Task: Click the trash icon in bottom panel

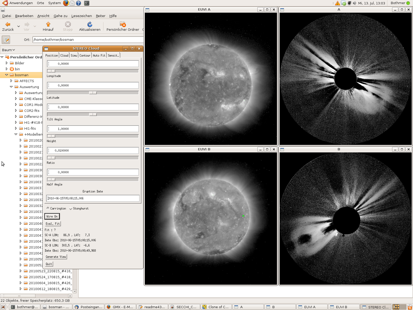Action: click(x=410, y=307)
